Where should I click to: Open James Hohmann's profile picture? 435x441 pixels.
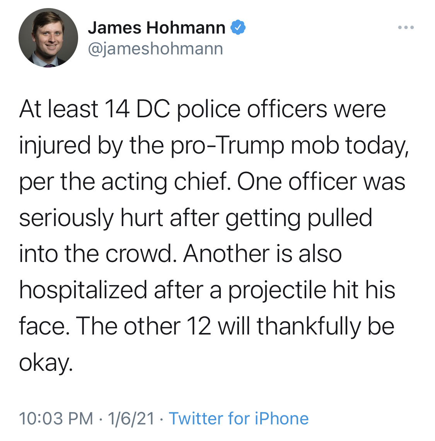[x=48, y=38]
